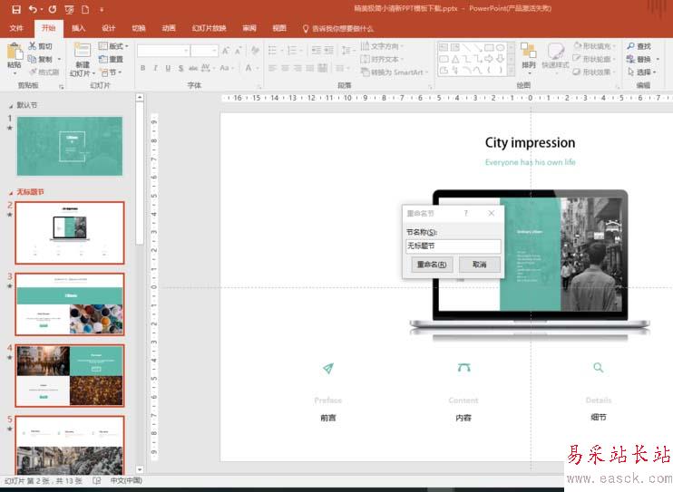Open the Layout (版式) dropdown
This screenshot has height=492, width=673.
pyautogui.click(x=113, y=46)
